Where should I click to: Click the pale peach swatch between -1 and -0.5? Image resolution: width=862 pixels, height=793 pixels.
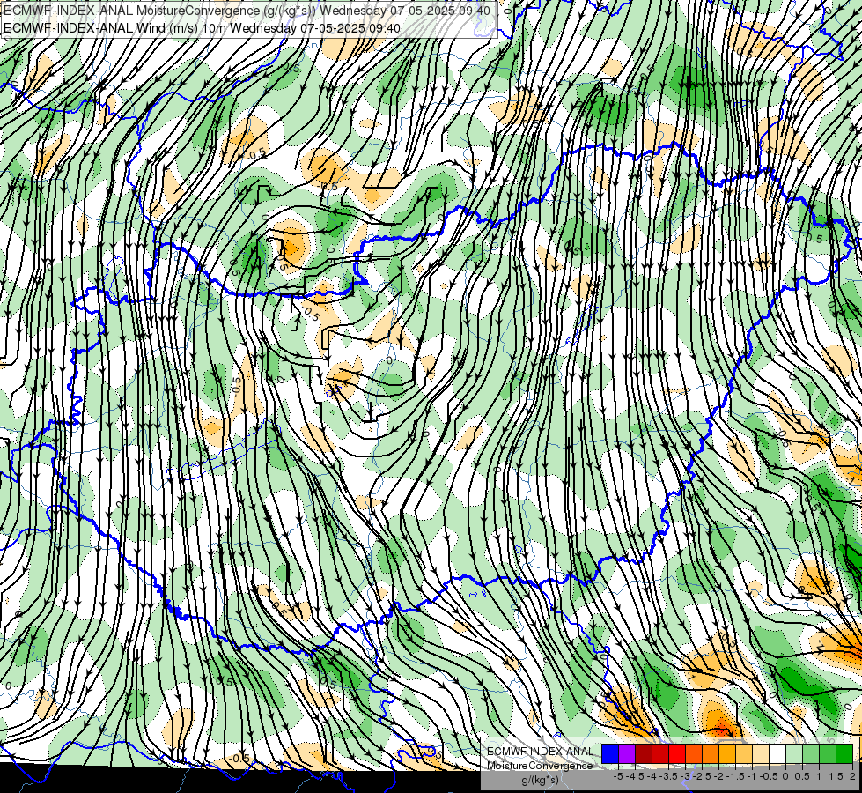point(761,753)
